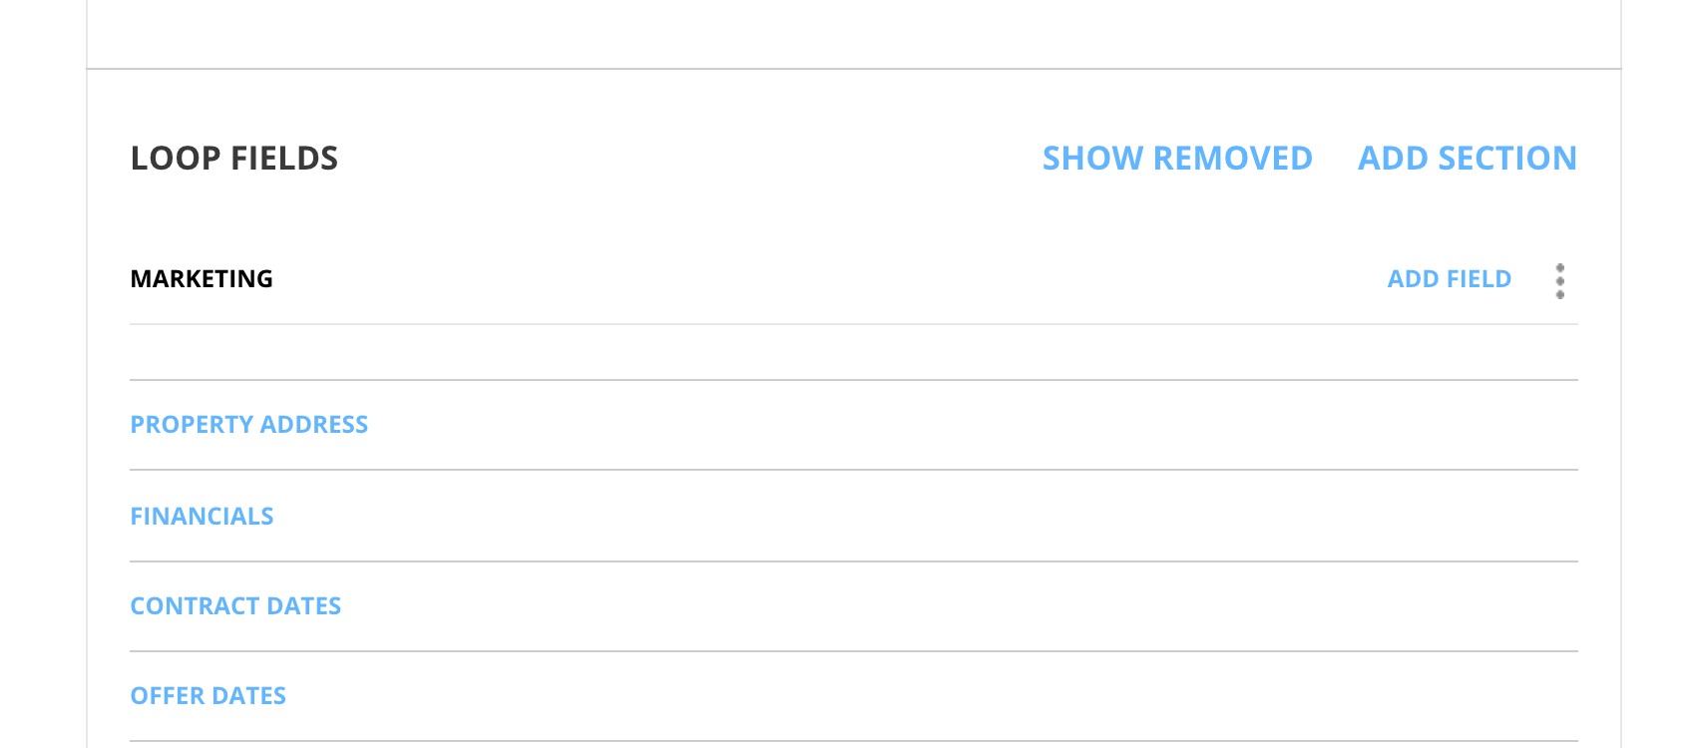This screenshot has width=1696, height=748.
Task: Select the Financials section link
Action: 202,517
